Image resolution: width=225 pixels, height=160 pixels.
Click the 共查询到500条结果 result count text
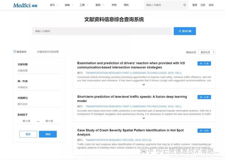coord(48,52)
